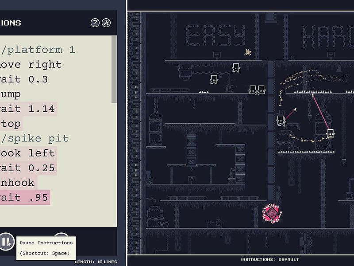Click the golden spark pickup on top platform
Screen dimensions: 354x266
point(248,52)
